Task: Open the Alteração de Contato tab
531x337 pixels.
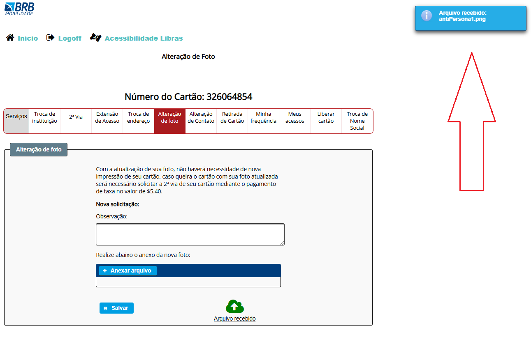Action: [201, 121]
